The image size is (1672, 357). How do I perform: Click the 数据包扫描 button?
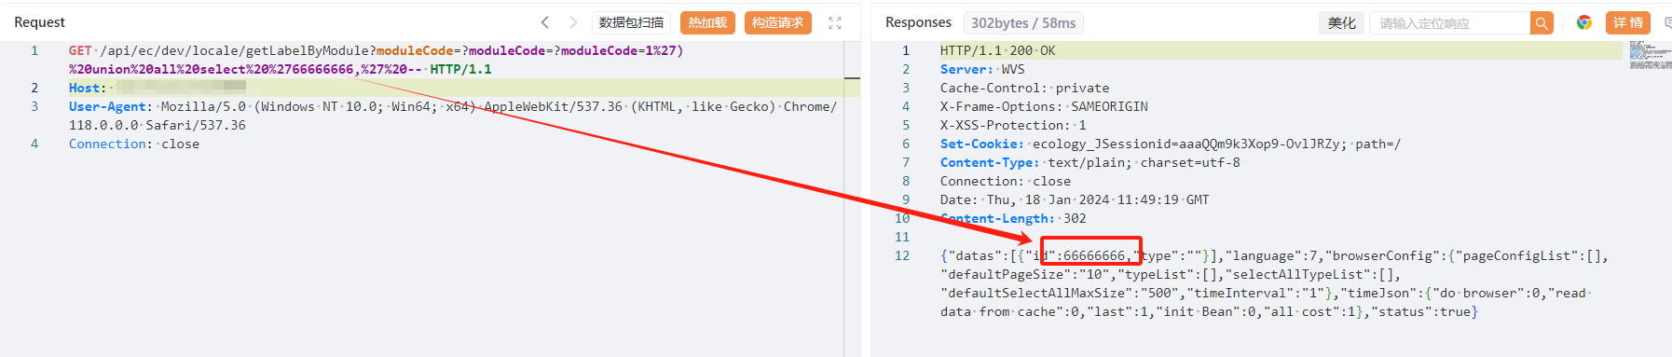(632, 22)
